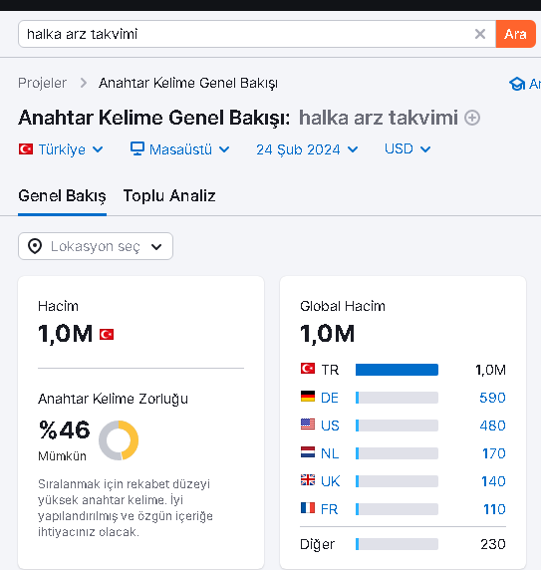Expand the 24 Şub 2024 date dropdown
The height and width of the screenshot is (570, 541).
pos(307,149)
